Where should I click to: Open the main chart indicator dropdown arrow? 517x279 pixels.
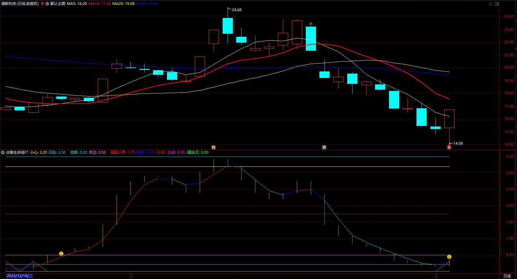coord(47,4)
